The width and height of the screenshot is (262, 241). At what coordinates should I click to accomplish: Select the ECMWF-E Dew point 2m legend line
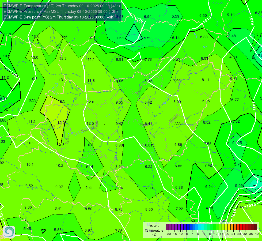(x=59, y=17)
